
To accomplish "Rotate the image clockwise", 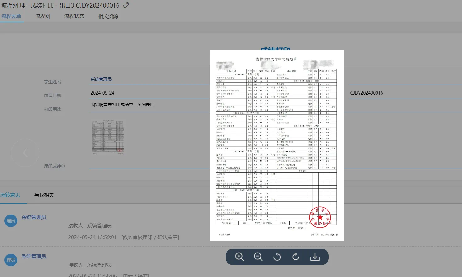I will click(296, 257).
